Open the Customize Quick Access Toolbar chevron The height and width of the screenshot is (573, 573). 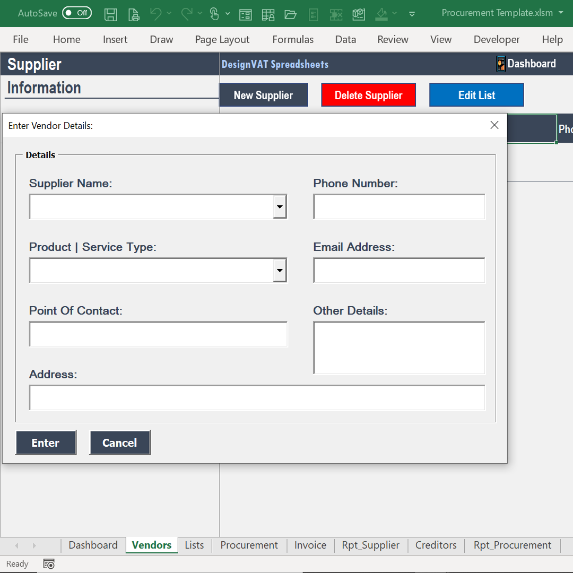click(412, 14)
